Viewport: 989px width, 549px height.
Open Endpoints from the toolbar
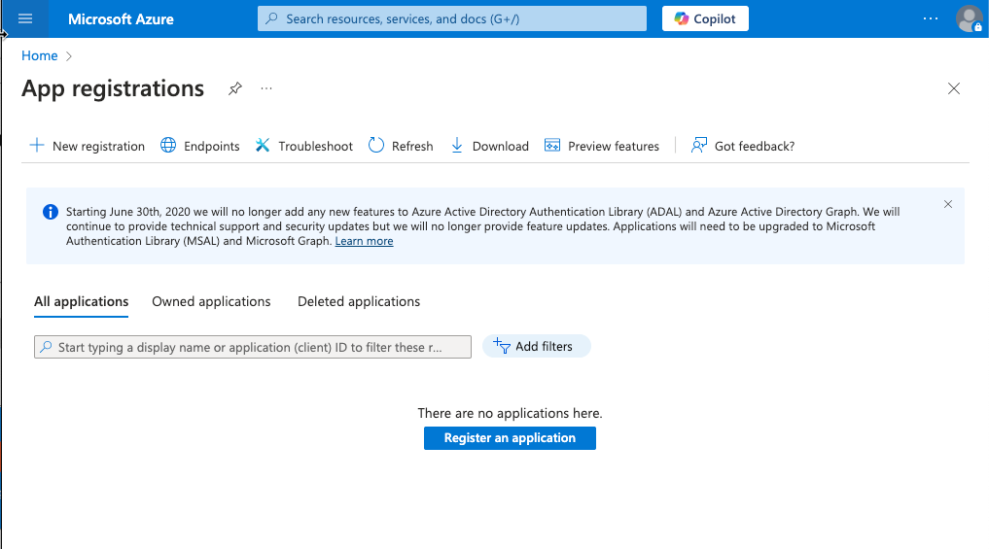[200, 146]
